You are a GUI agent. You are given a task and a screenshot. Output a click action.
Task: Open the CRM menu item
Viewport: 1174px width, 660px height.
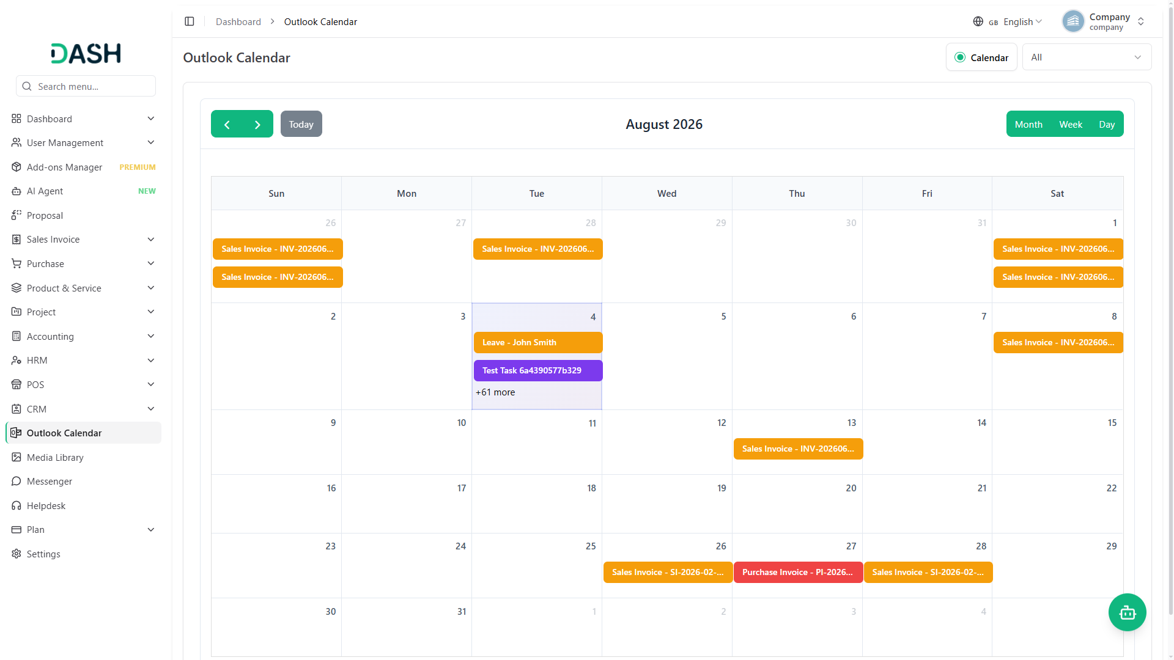pyautogui.click(x=83, y=409)
